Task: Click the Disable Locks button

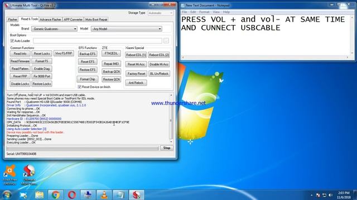Action: click(20, 84)
